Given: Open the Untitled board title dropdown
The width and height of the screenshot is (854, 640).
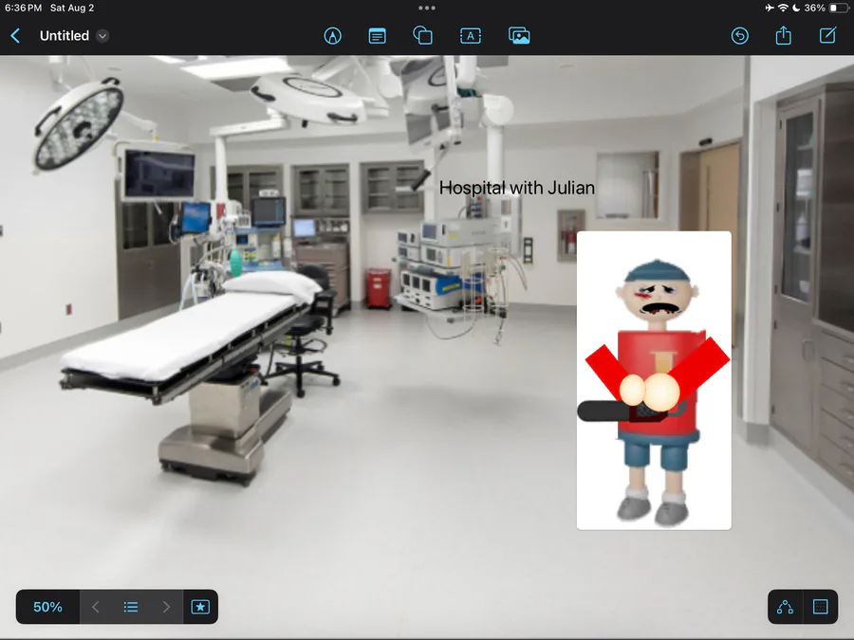Looking at the screenshot, I should (102, 36).
